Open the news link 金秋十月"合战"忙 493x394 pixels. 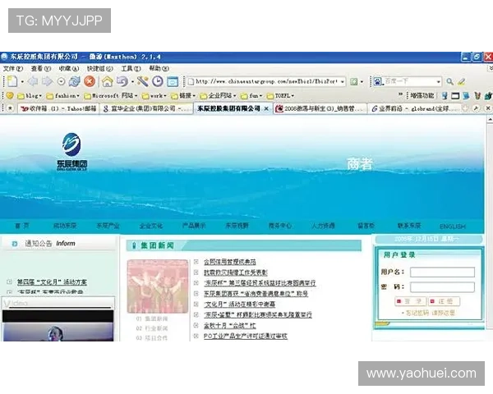point(230,326)
